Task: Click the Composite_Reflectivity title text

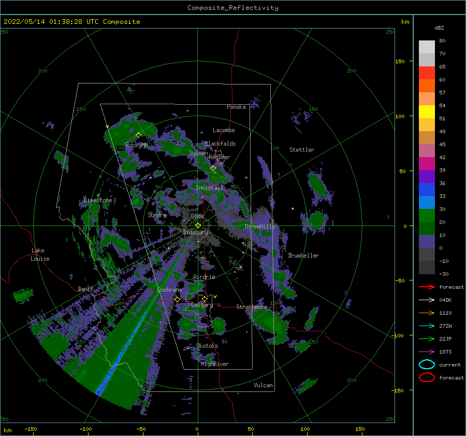Action: [233, 8]
